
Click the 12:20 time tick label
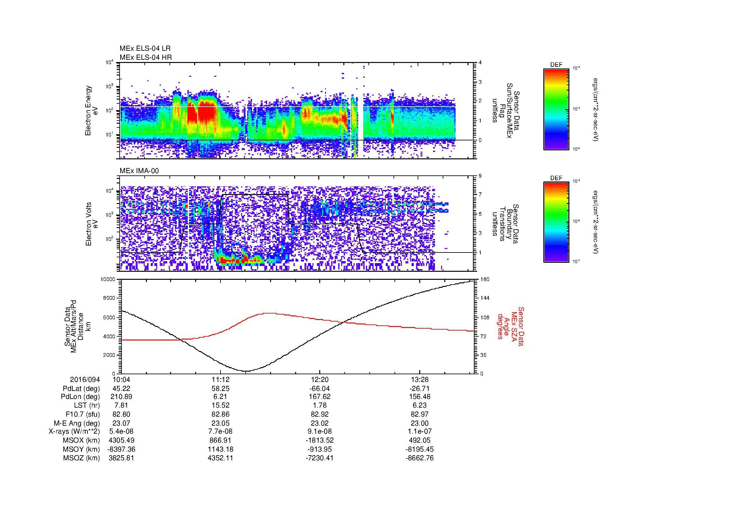click(x=320, y=380)
